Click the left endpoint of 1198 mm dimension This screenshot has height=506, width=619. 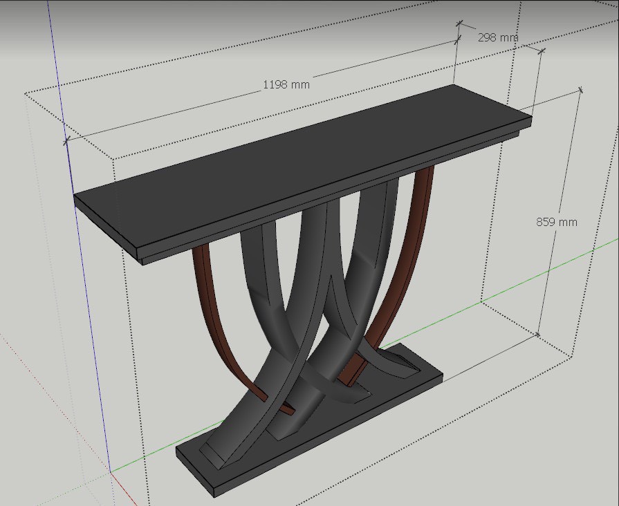click(66, 141)
